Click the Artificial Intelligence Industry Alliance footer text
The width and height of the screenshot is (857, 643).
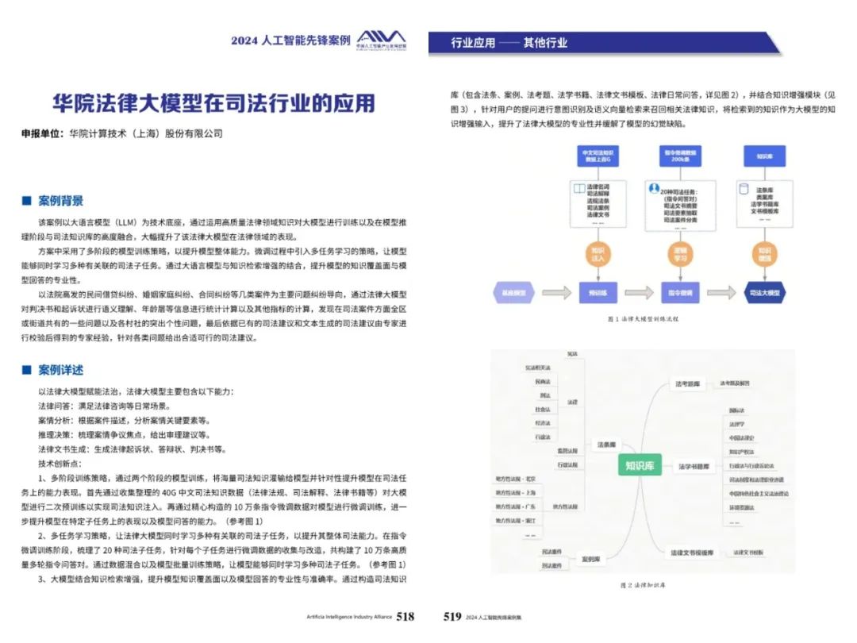349,617
